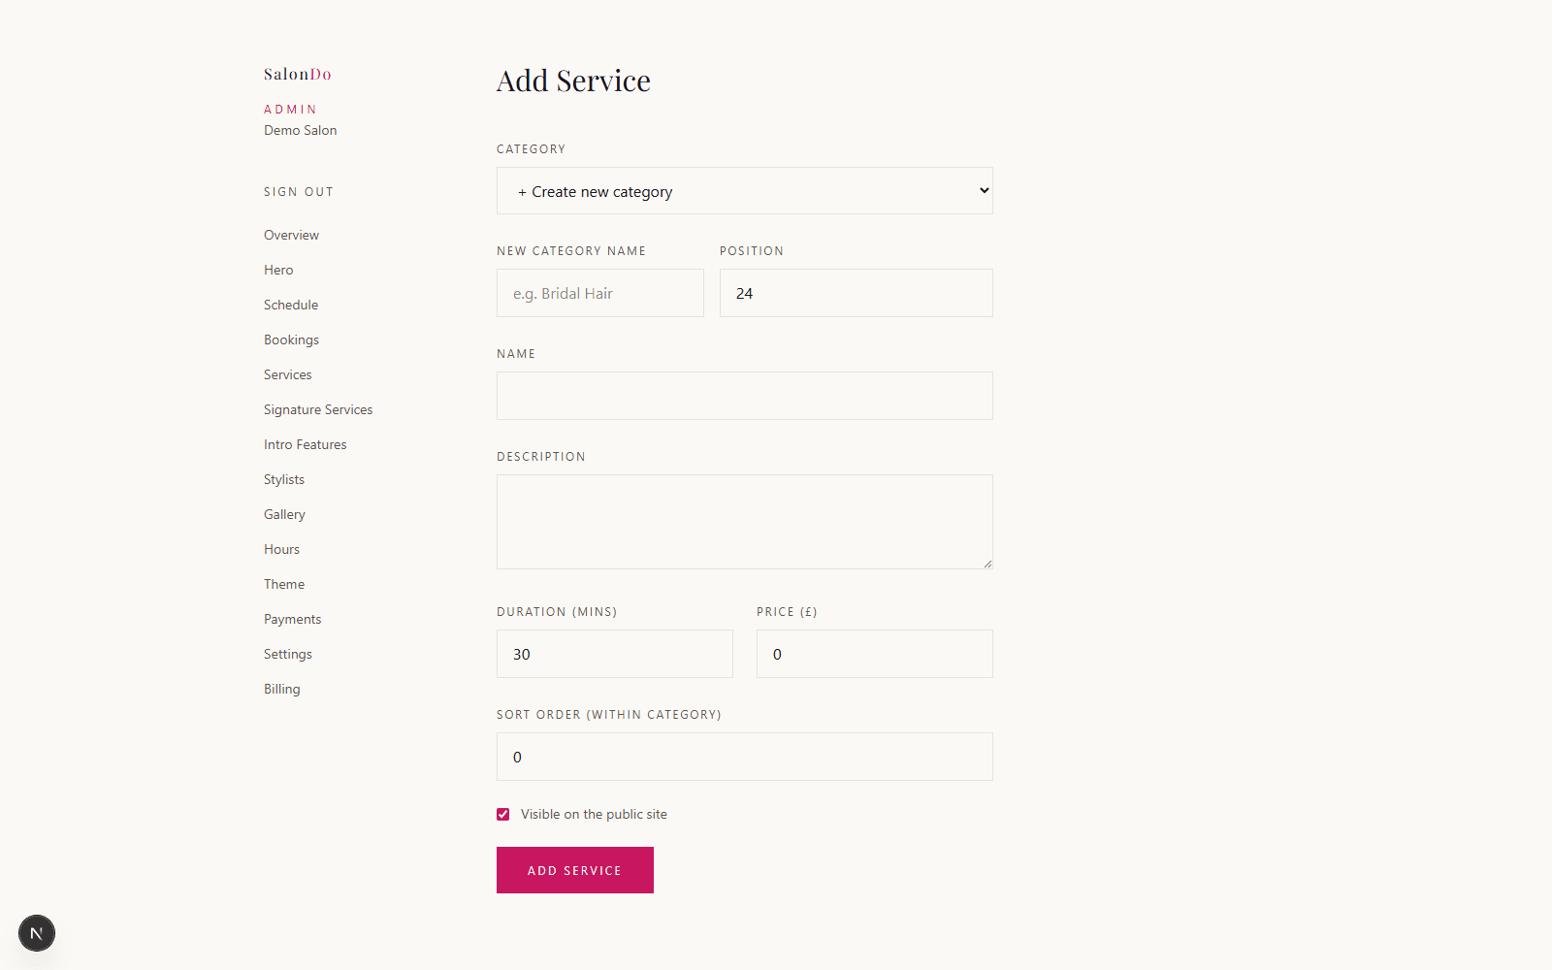Click the SalonDo logo
Screen dimensions: 1552x970
point(298,74)
